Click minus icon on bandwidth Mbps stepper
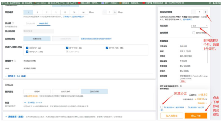 [104, 12]
